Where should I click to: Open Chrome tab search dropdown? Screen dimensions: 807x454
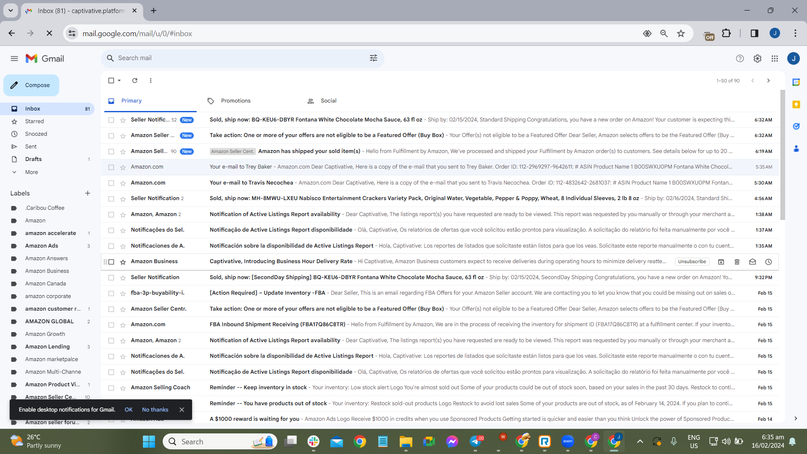(x=11, y=11)
